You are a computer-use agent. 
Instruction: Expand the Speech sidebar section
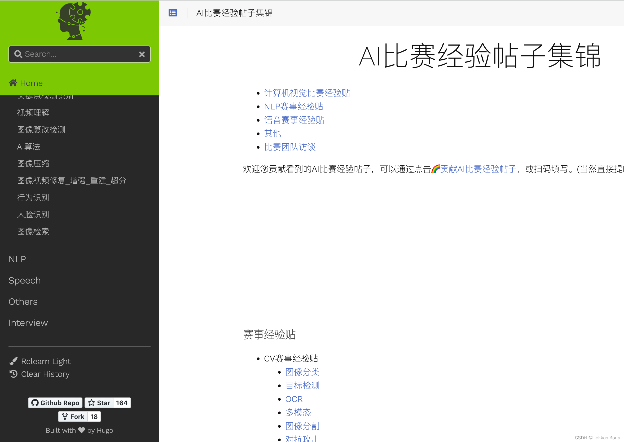(x=24, y=280)
